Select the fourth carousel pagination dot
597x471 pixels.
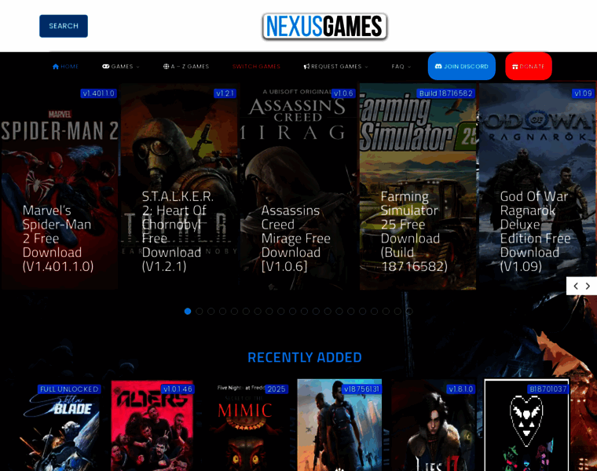(222, 311)
